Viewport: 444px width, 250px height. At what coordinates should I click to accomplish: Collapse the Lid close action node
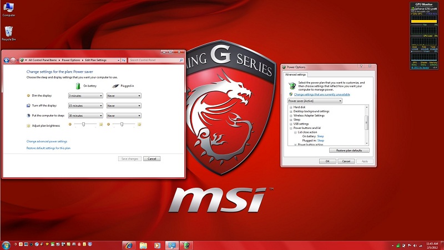point(295,132)
